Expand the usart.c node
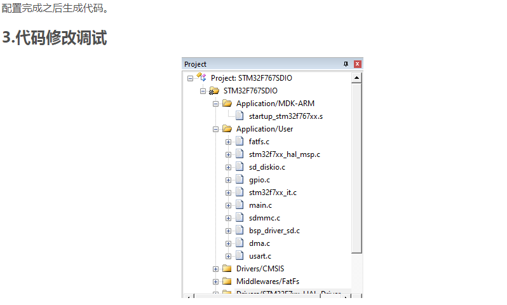507x305 pixels. pyautogui.click(x=228, y=257)
